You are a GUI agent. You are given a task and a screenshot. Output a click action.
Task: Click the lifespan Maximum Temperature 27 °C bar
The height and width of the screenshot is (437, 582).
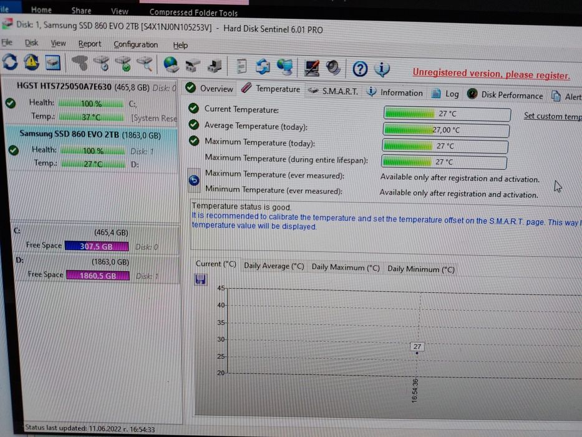[x=444, y=162]
